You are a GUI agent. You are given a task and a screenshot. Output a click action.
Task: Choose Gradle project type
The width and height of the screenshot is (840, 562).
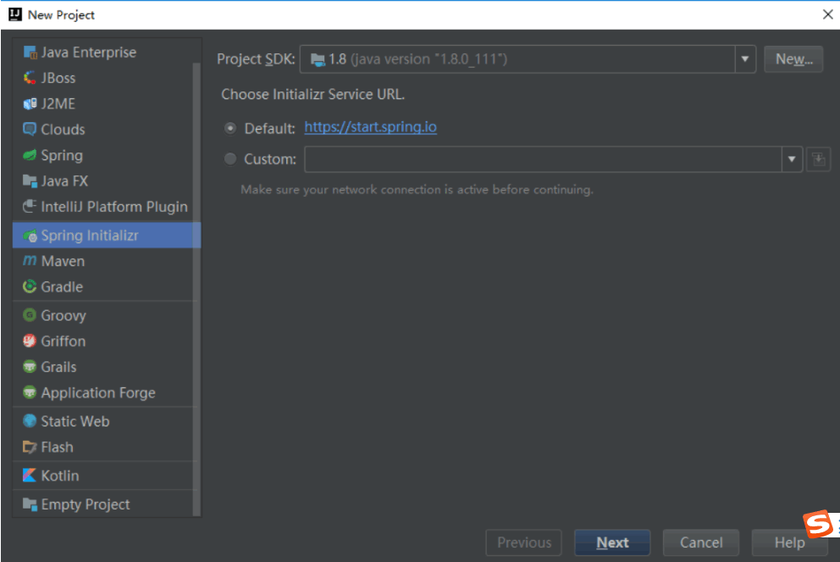pos(107,287)
